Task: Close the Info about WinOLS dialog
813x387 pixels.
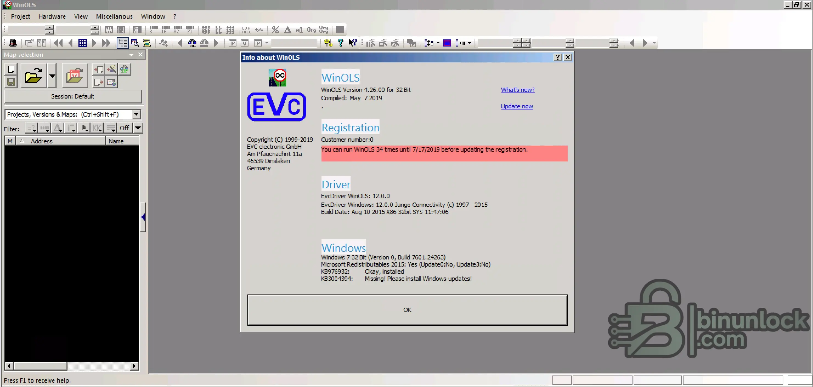Action: [x=568, y=57]
